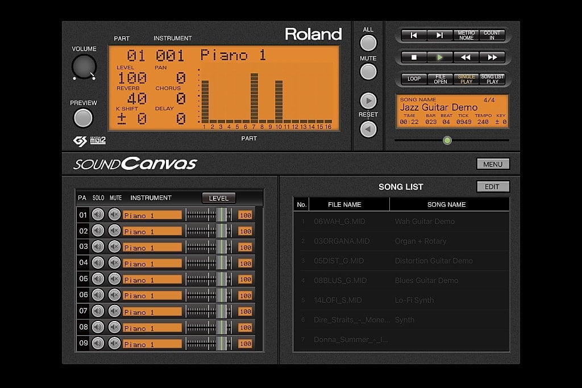Select song 06WAH_G.MID in song list
Screen dimensions: 582x388
coord(401,222)
